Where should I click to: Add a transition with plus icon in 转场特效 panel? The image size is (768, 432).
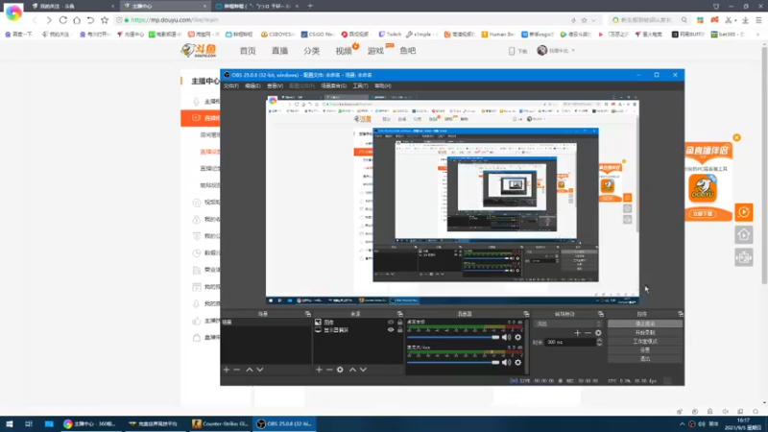578,333
